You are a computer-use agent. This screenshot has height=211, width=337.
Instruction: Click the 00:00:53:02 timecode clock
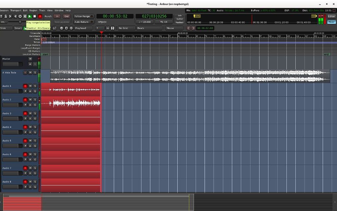point(115,16)
